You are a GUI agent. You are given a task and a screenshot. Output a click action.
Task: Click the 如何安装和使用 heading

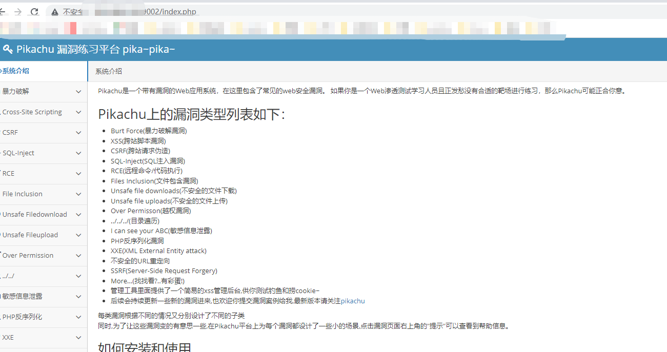(x=145, y=347)
